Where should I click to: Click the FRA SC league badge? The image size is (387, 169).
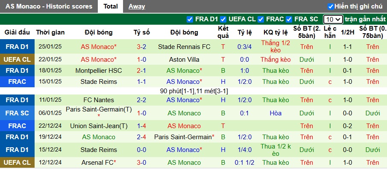click(x=17, y=113)
